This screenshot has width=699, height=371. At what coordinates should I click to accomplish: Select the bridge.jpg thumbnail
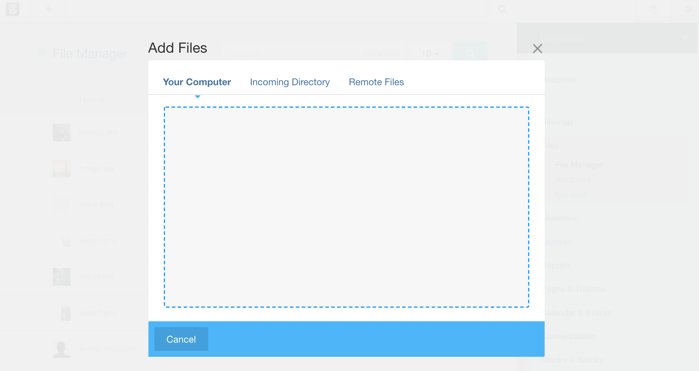coord(62,169)
